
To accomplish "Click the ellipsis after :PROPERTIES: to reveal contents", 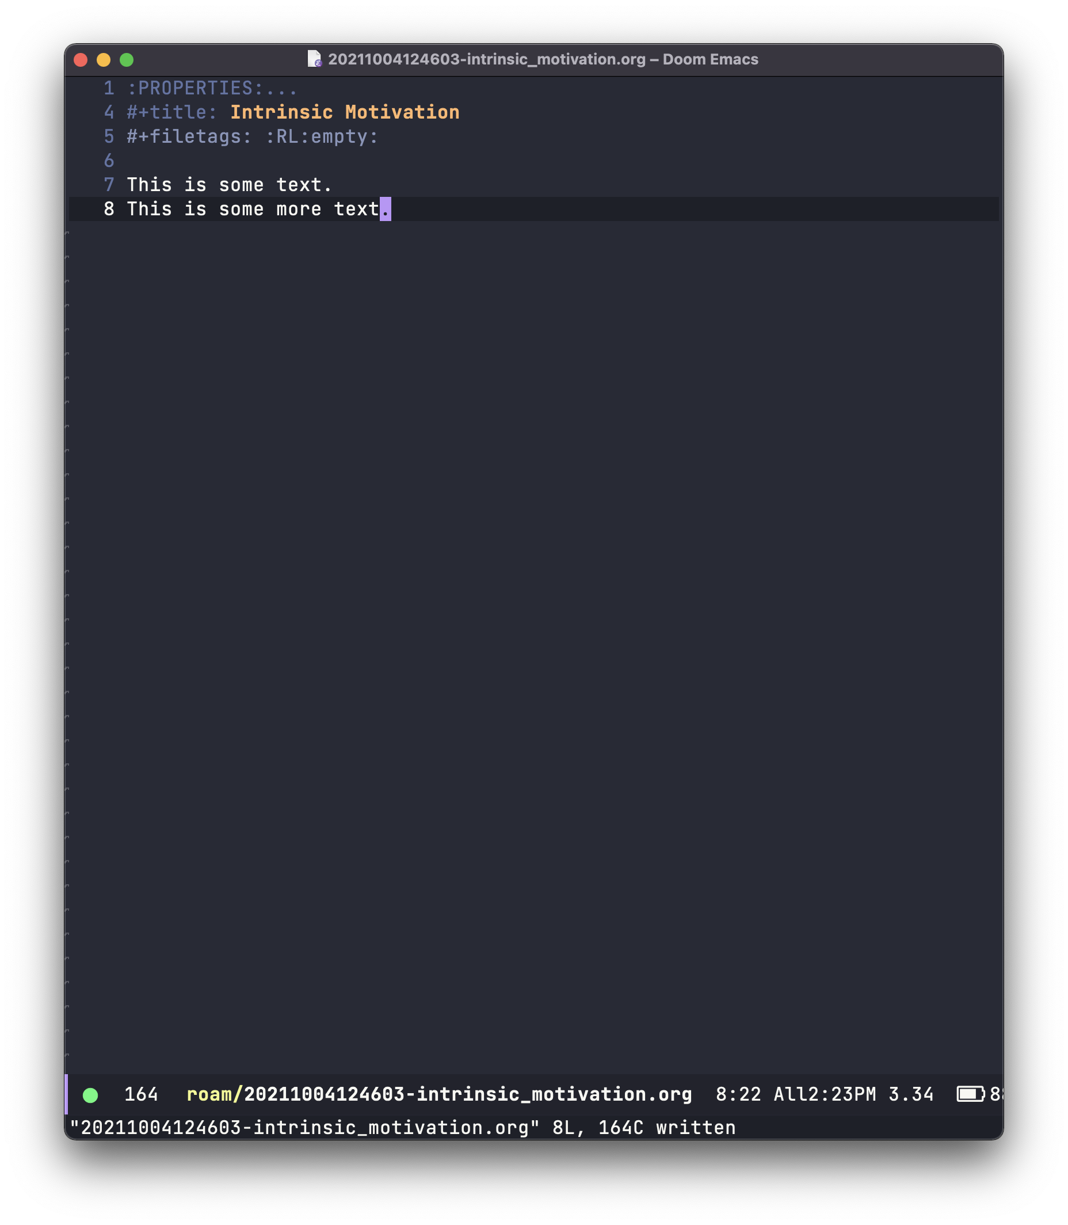I will pos(281,88).
